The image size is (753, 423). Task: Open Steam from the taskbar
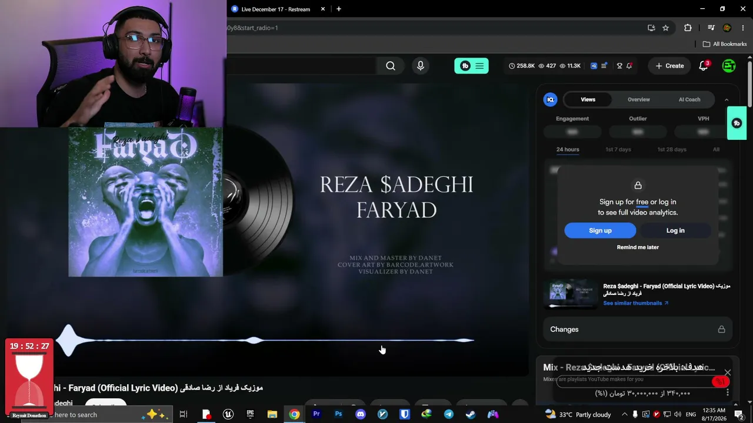(x=471, y=414)
